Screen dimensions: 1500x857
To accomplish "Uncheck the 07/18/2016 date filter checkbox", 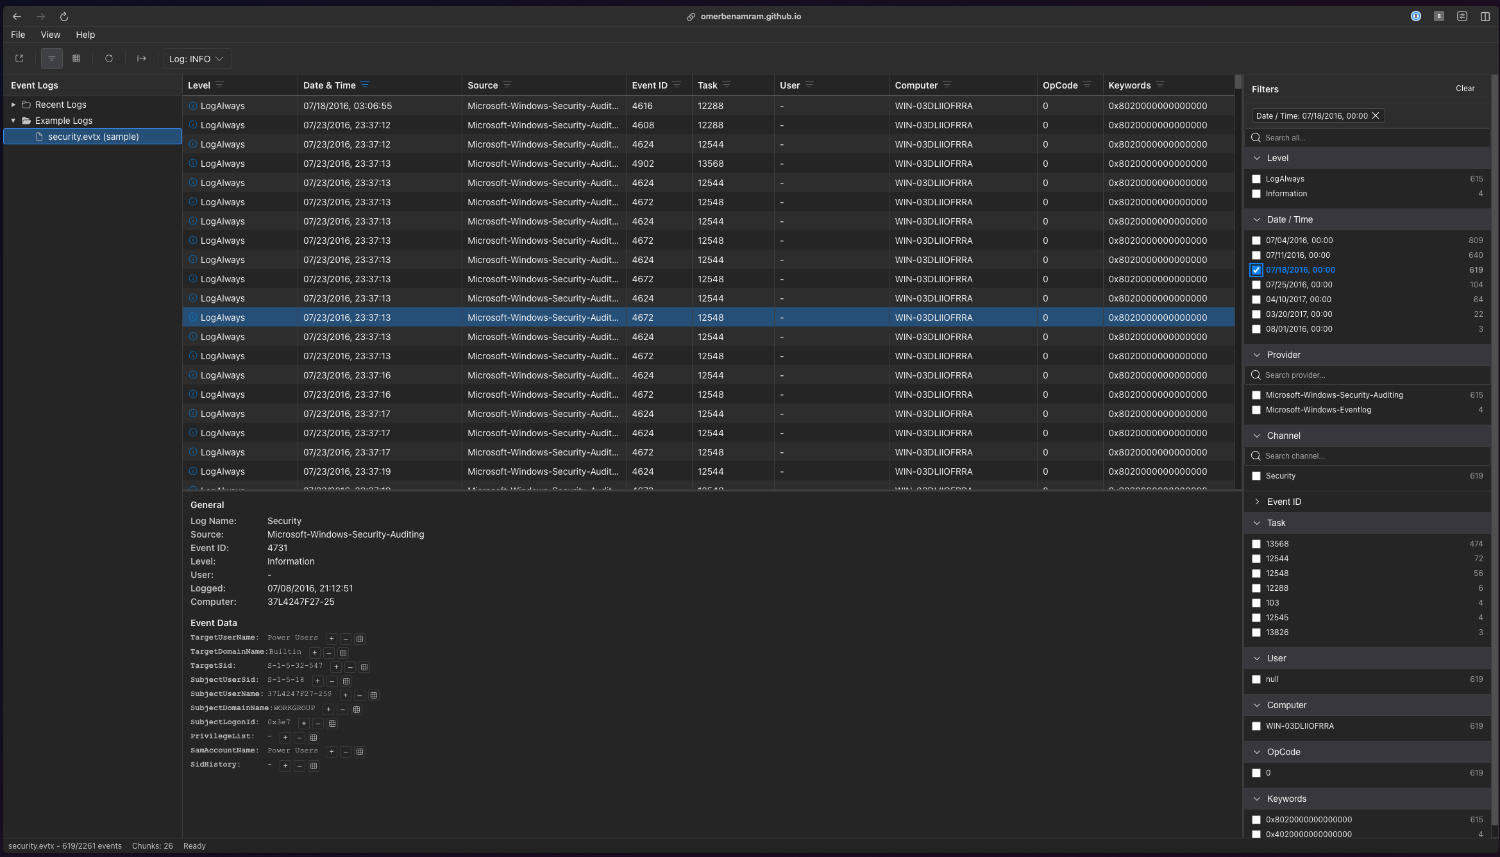I will click(1256, 270).
